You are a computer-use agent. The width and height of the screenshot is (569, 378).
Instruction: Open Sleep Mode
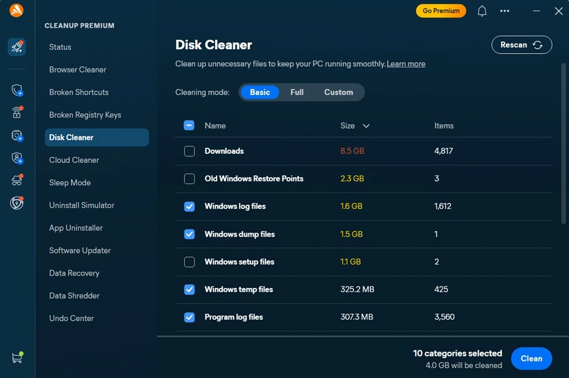coord(70,183)
